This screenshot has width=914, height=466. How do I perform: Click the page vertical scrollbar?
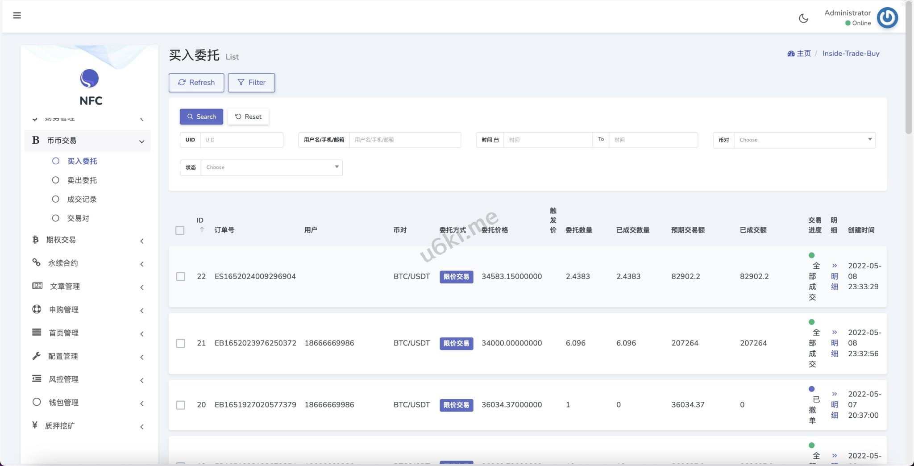pyautogui.click(x=909, y=67)
